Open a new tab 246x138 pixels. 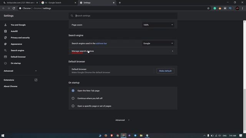pos(120,3)
